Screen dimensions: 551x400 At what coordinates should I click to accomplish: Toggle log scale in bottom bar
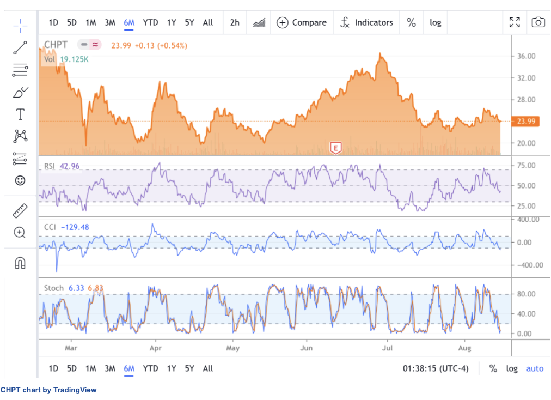pyautogui.click(x=512, y=369)
